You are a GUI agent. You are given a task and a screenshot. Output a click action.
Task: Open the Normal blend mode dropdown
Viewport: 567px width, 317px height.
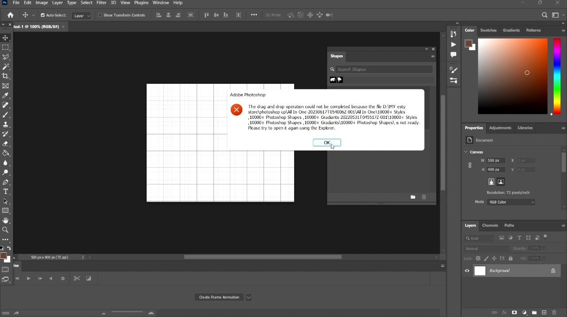pos(486,249)
